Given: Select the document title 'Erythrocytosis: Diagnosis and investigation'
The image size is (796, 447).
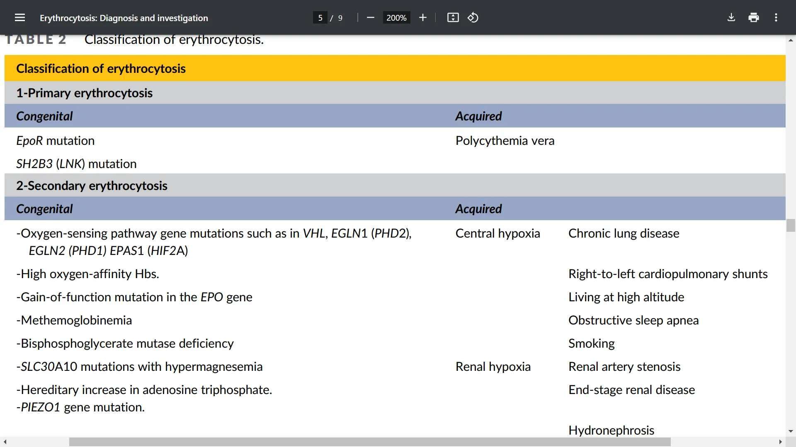Looking at the screenshot, I should tap(124, 18).
